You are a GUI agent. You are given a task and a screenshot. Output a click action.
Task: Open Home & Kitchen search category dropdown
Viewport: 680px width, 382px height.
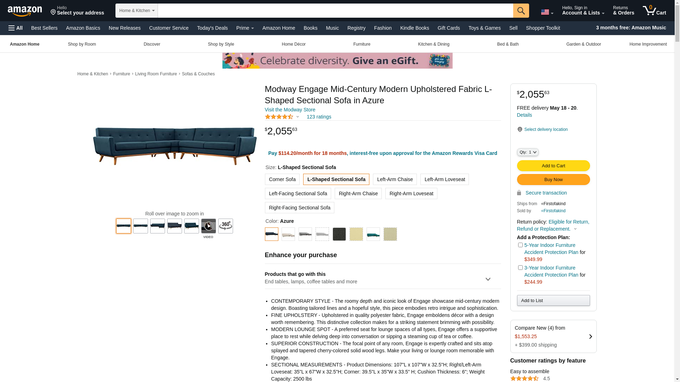pyautogui.click(x=137, y=11)
